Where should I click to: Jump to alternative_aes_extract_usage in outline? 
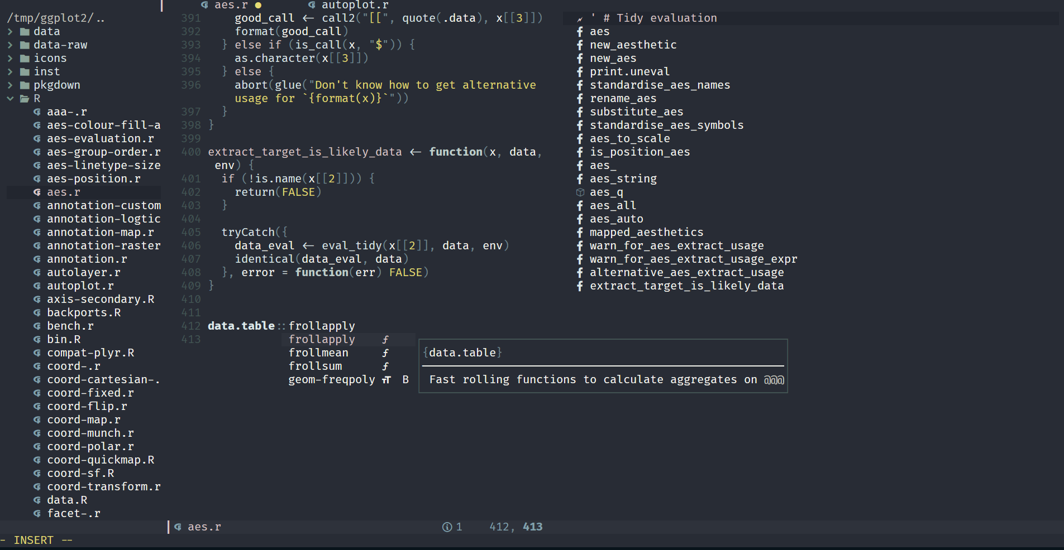coord(687,273)
